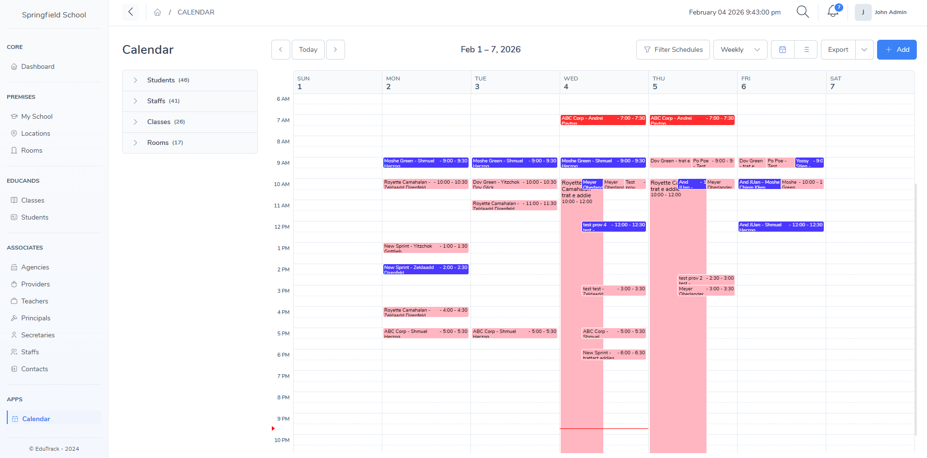Click the blue Add button
927x458 pixels.
tap(896, 49)
